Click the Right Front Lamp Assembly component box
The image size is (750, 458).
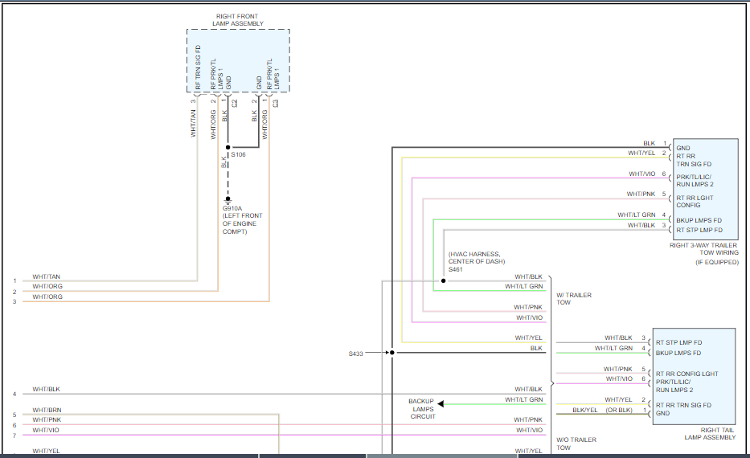click(x=238, y=60)
